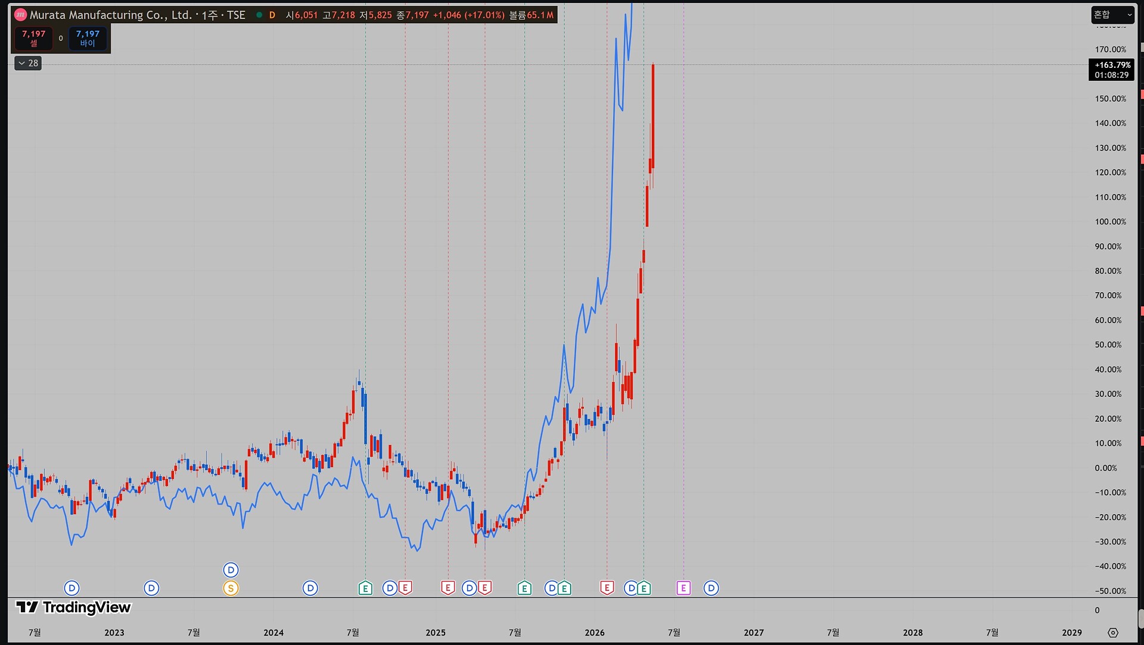Click the −50.00% price scale label
Viewport: 1144px width, 645px height.
1111,591
